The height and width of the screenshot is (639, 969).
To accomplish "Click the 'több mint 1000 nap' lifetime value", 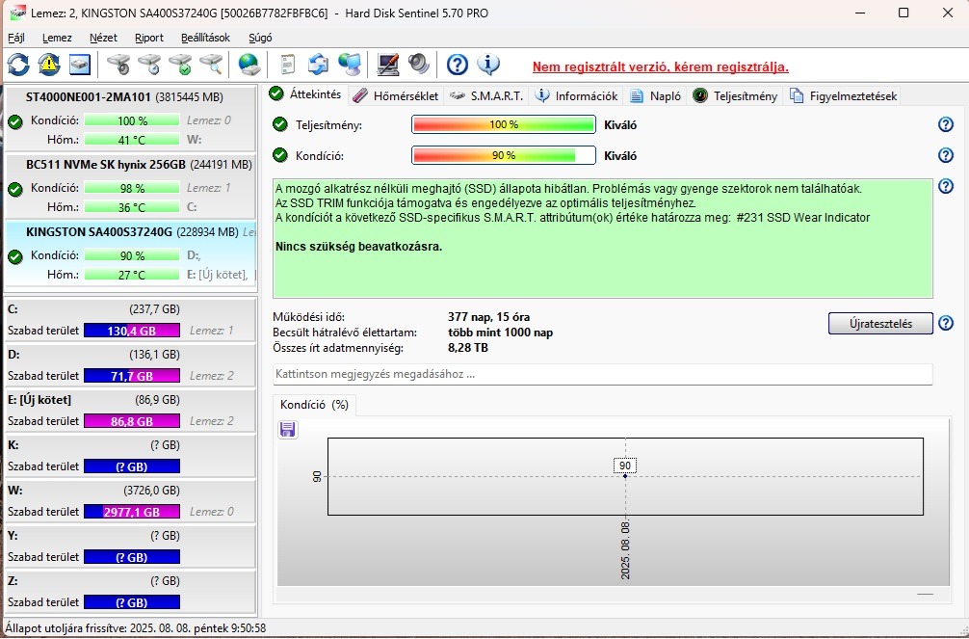I will tap(500, 333).
